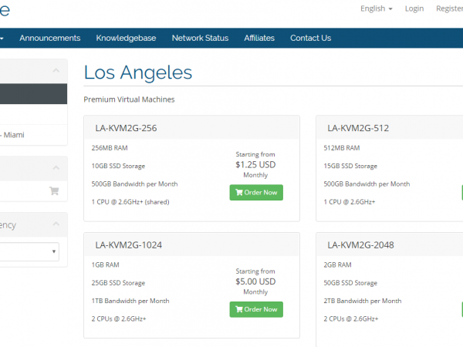Click cart icon on LA-KVM2G-256 Order Now
463x347 pixels.
tap(238, 192)
